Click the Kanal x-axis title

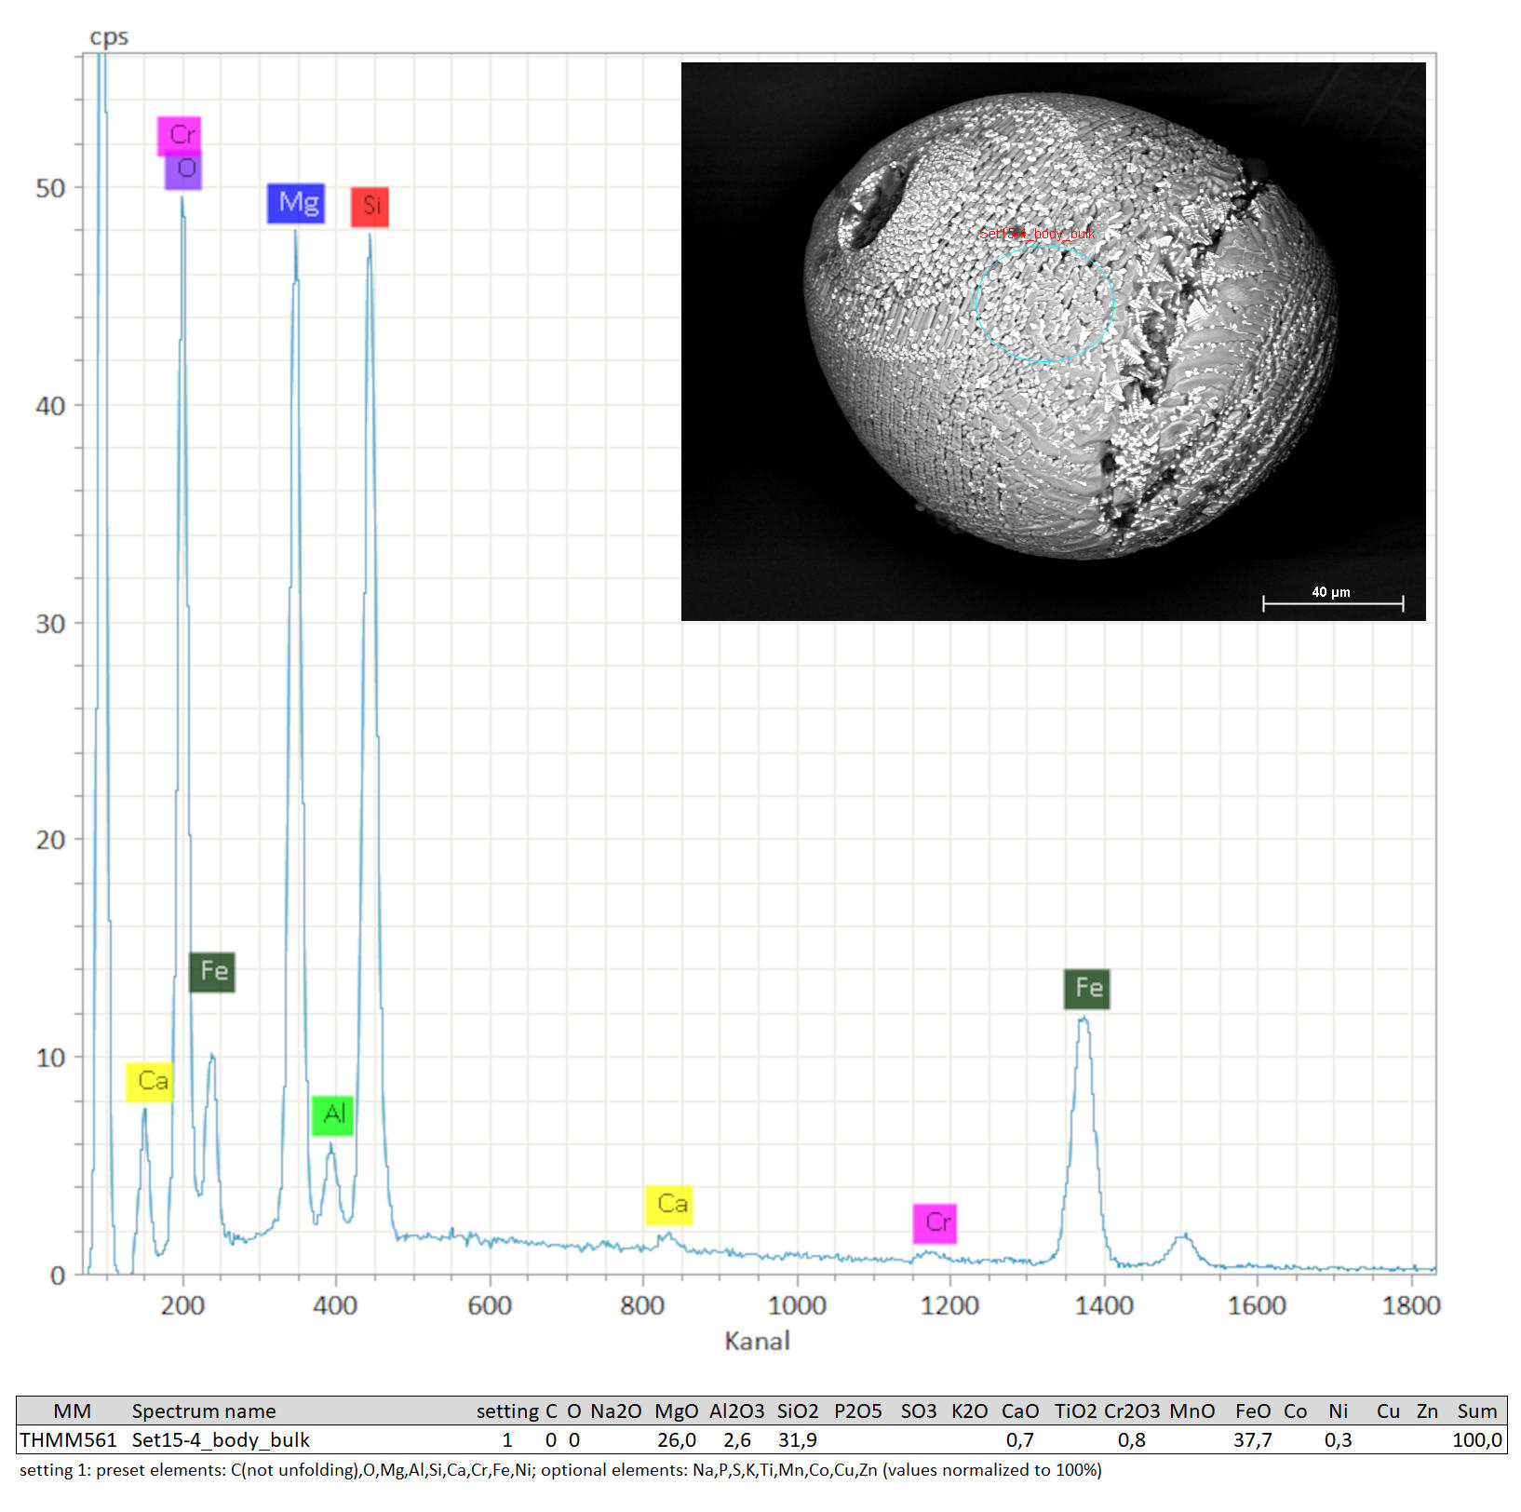pyautogui.click(x=757, y=1341)
